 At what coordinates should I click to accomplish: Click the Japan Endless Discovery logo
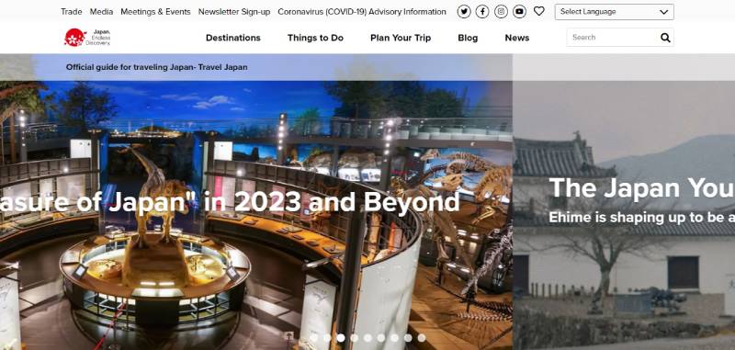pyautogui.click(x=87, y=38)
